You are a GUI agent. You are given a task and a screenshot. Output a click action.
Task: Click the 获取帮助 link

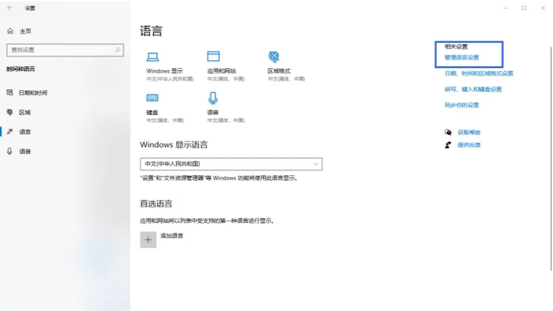469,132
